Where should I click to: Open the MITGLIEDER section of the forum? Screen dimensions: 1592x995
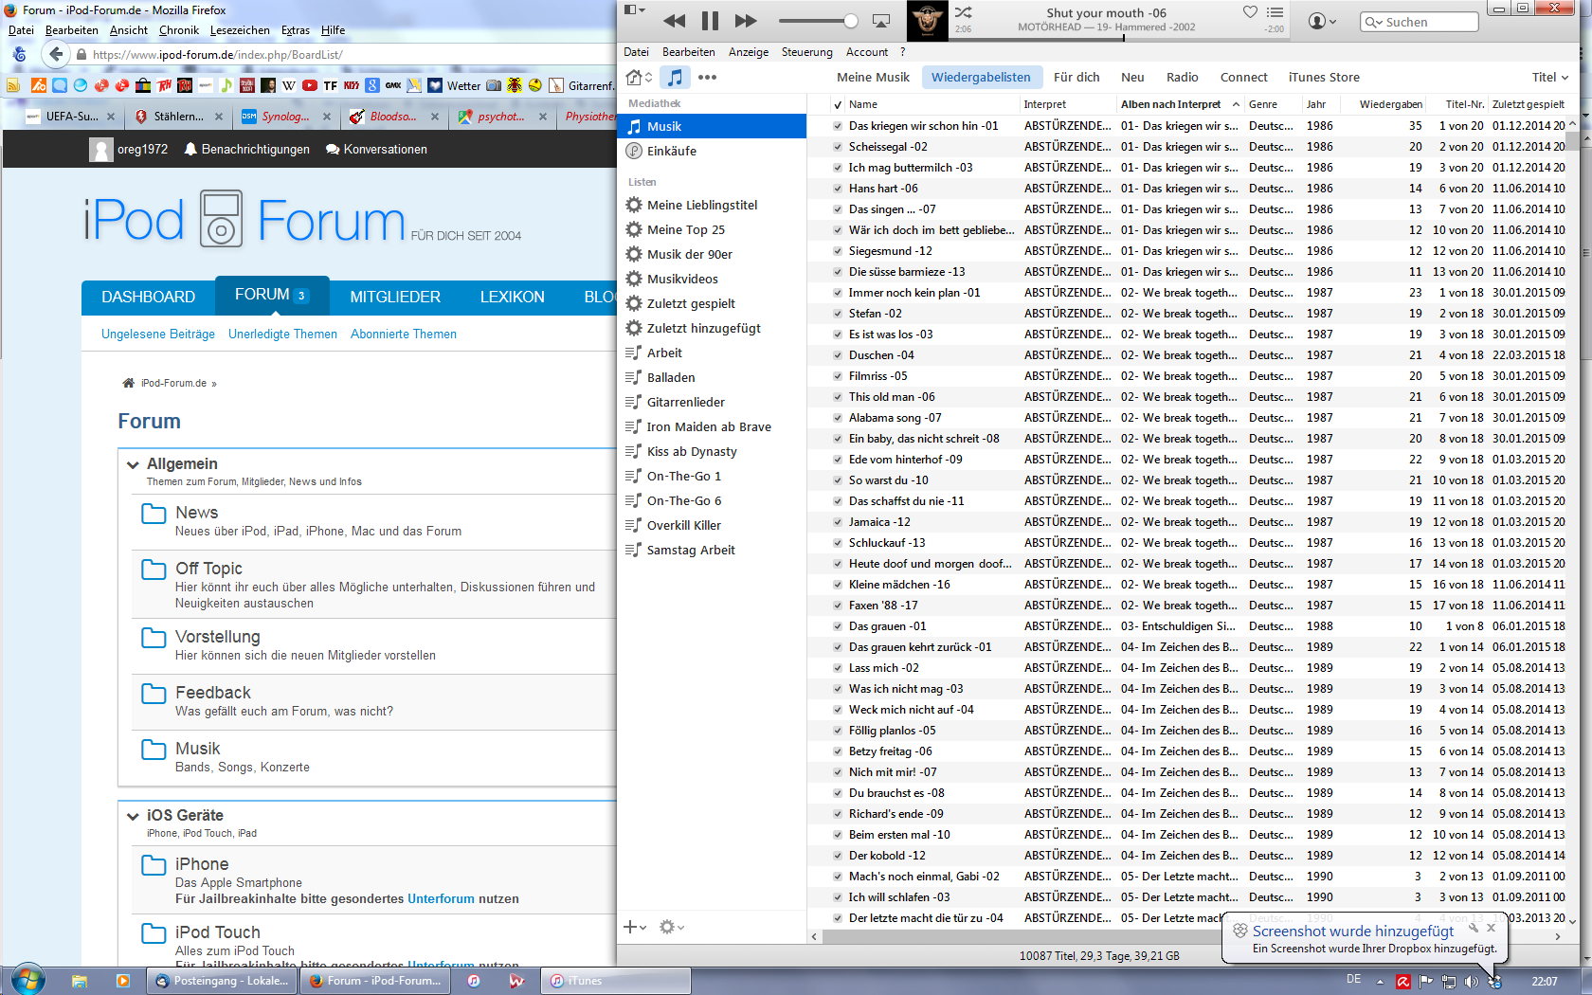point(395,298)
